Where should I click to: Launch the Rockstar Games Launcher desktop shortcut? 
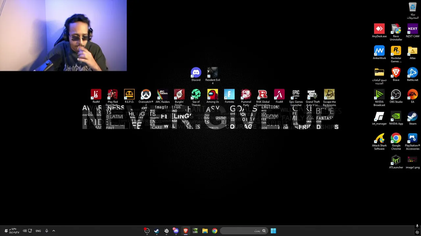coord(396,54)
